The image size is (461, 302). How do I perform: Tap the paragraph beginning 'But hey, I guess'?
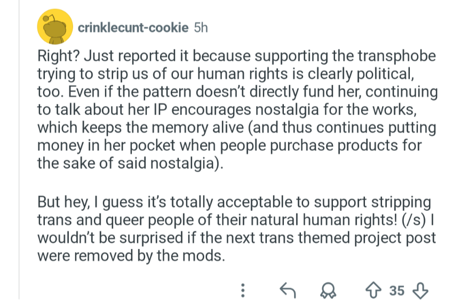[x=236, y=229]
